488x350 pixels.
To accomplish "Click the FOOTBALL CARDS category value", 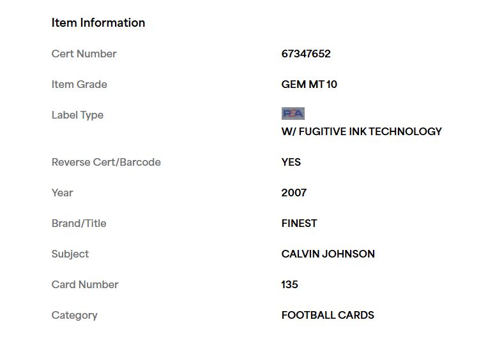I will 328,315.
